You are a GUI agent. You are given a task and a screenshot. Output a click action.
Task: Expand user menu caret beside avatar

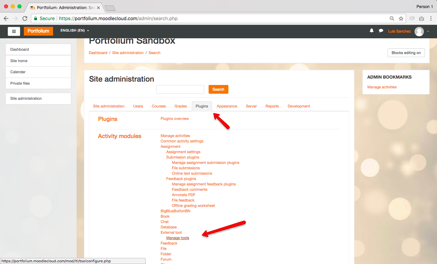[x=428, y=32]
